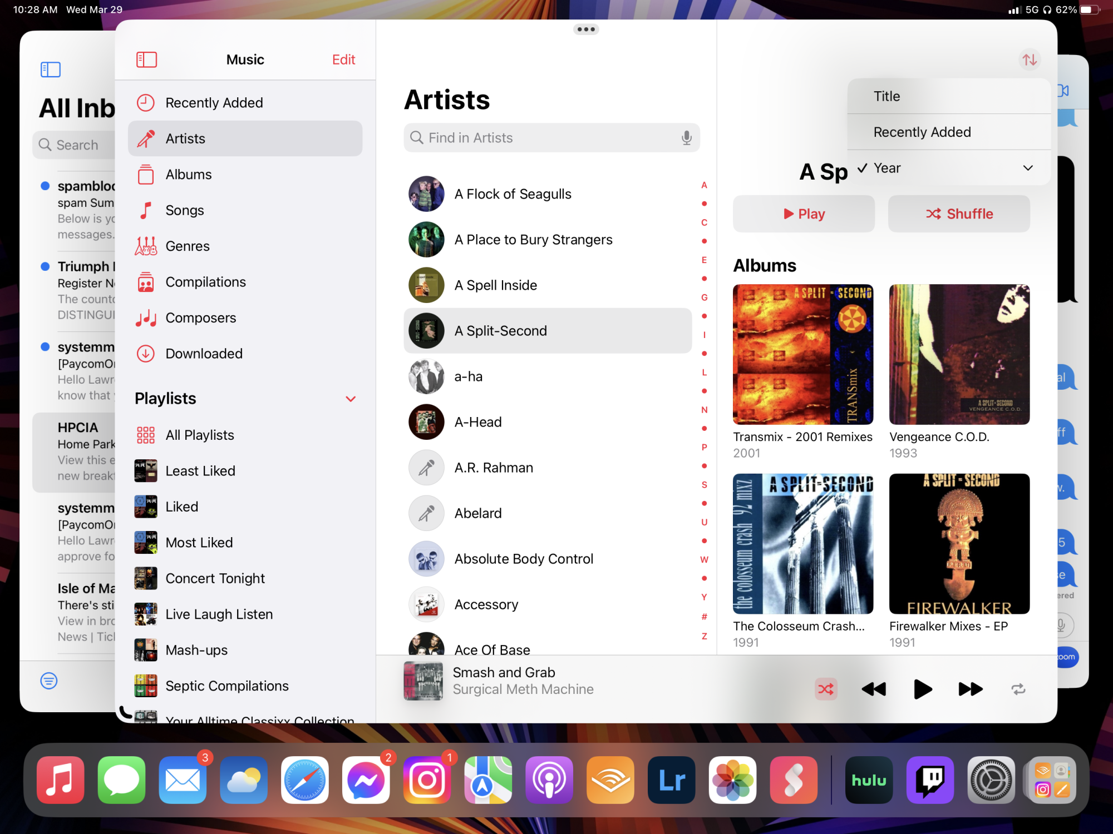1113x834 pixels.
Task: Select the artist A Place to Bury Strangers
Action: tap(548, 240)
